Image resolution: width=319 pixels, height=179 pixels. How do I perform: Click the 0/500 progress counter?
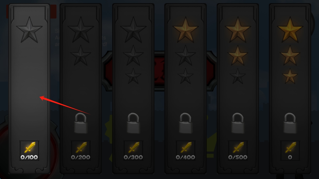[238, 157]
